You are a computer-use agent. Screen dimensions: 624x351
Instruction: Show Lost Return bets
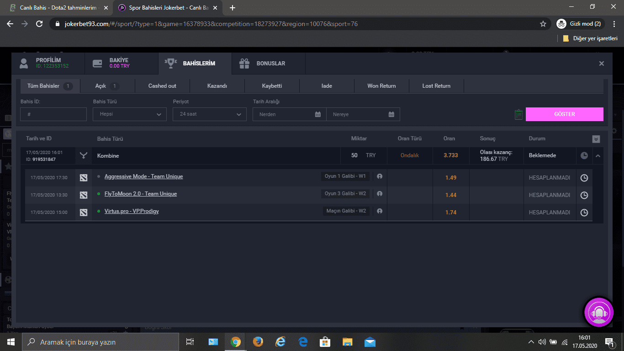pos(436,86)
